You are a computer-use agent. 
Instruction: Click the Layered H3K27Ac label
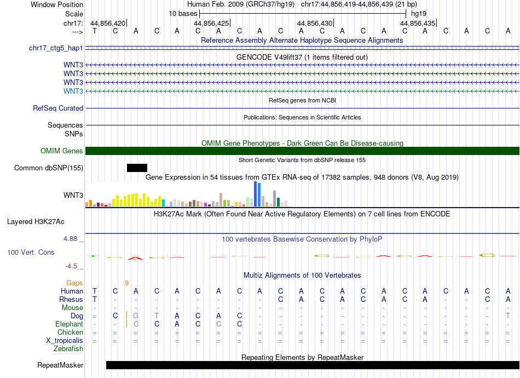click(x=36, y=222)
